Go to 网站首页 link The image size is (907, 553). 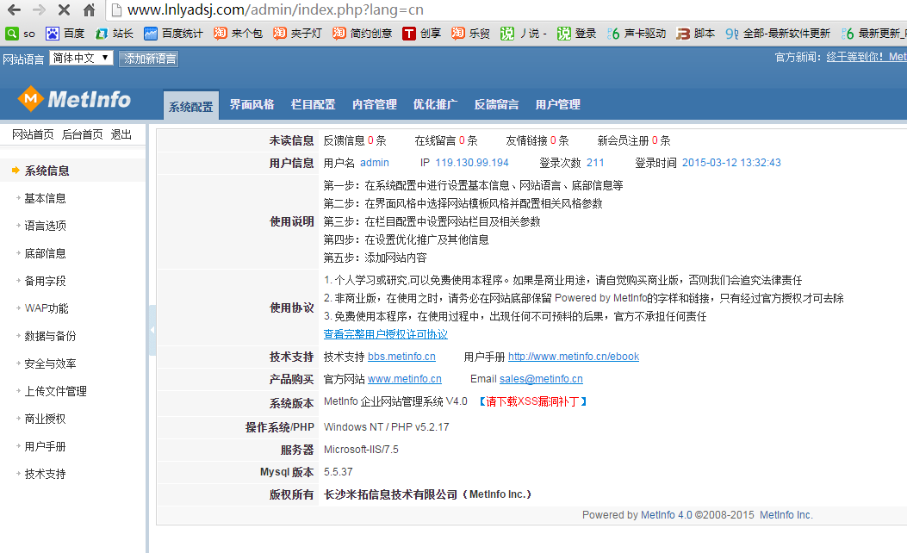[x=33, y=134]
